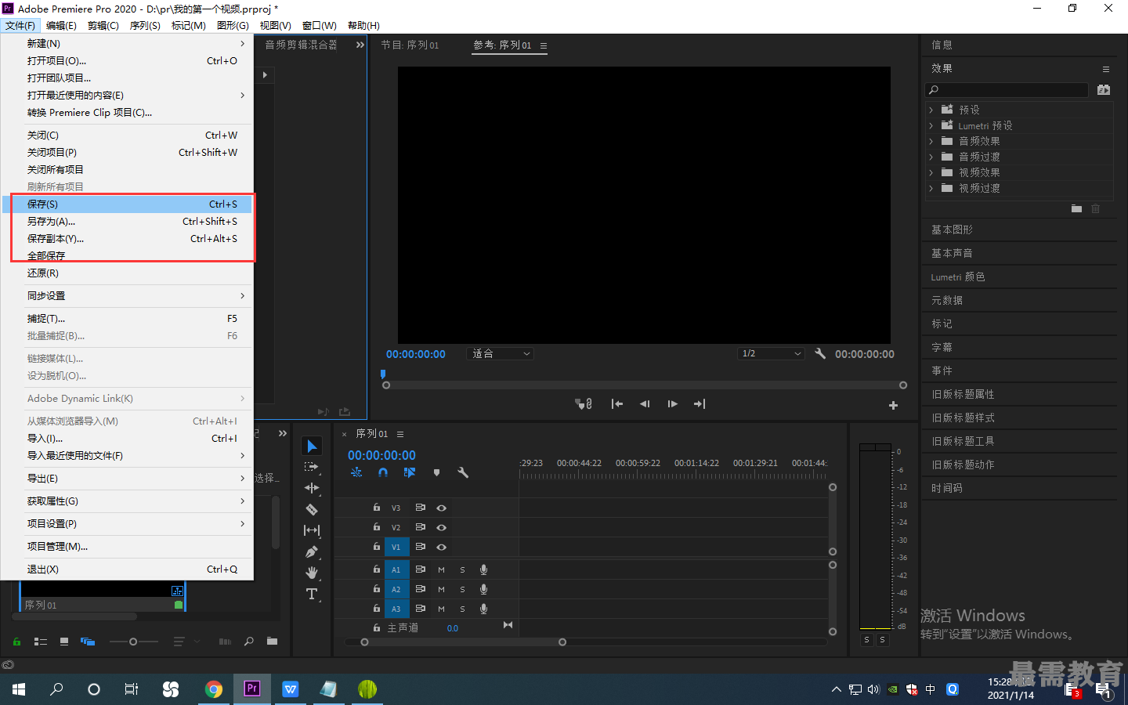Expand the 音频过渡 folder

click(931, 157)
